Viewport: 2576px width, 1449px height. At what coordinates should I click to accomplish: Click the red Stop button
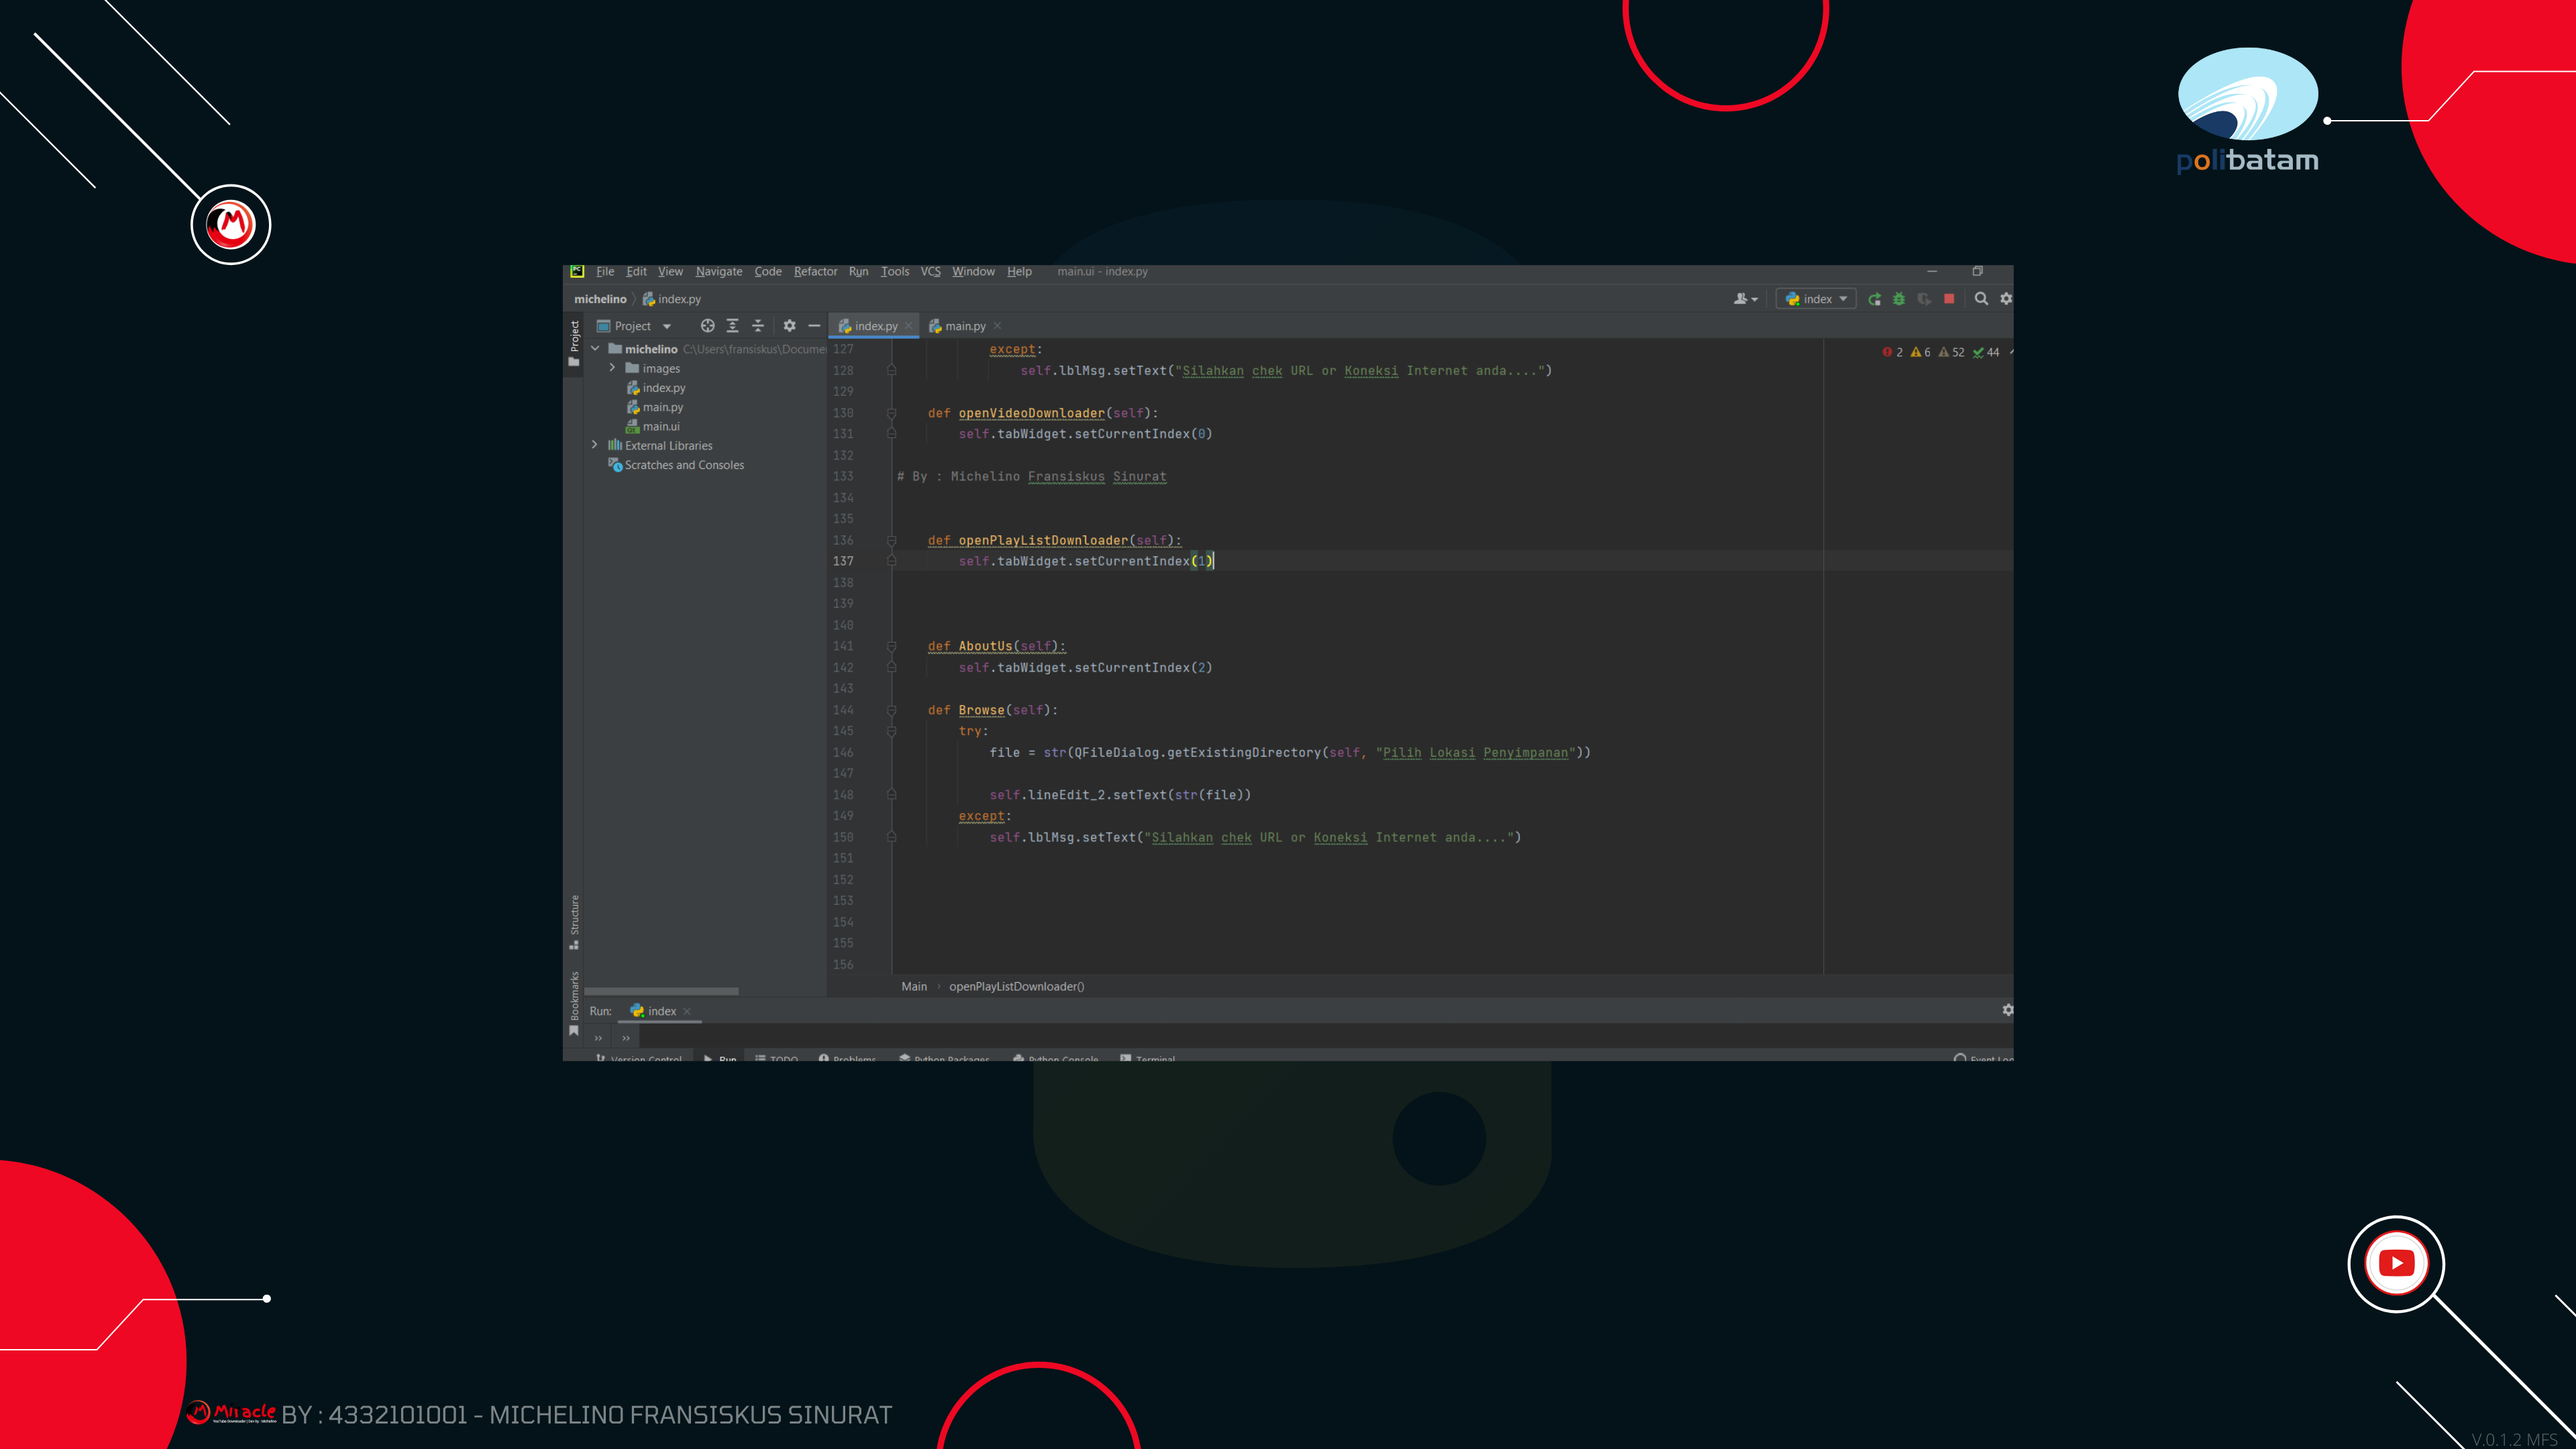(1949, 299)
